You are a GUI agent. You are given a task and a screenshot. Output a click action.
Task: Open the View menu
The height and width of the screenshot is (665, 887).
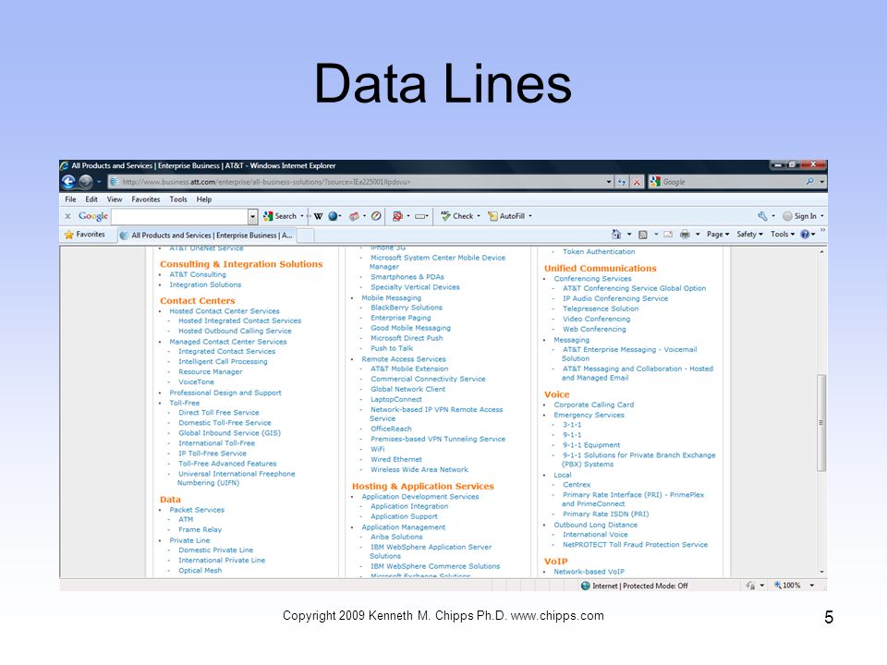pyautogui.click(x=115, y=199)
